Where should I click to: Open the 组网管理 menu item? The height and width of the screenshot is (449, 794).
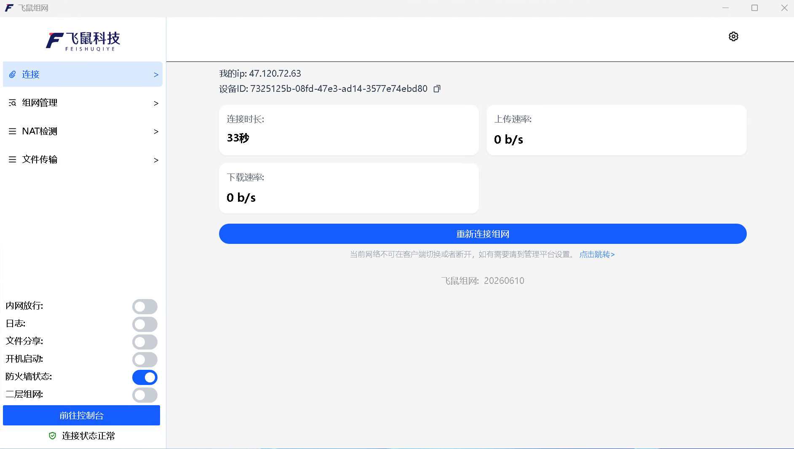point(83,103)
